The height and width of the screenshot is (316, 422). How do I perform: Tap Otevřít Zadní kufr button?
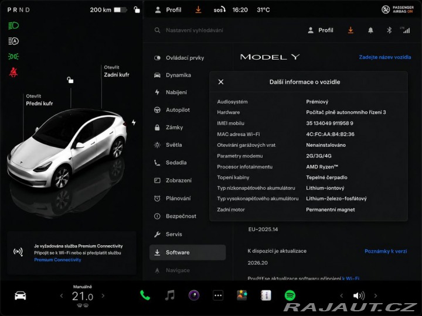coord(117,71)
